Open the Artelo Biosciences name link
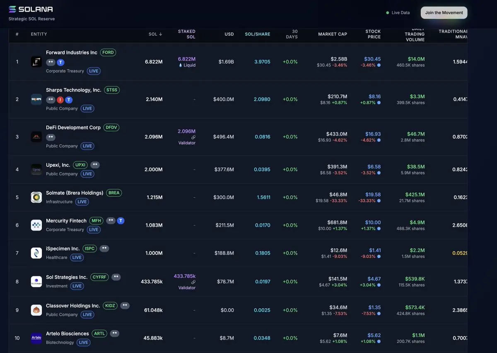 coord(68,334)
